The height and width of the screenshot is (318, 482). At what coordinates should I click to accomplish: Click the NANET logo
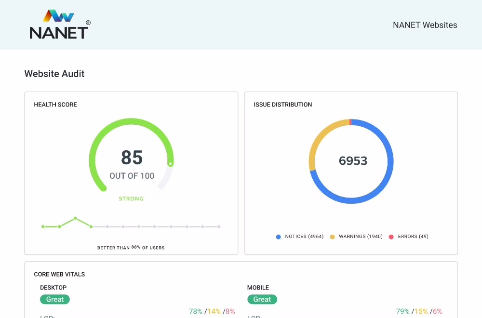point(60,24)
